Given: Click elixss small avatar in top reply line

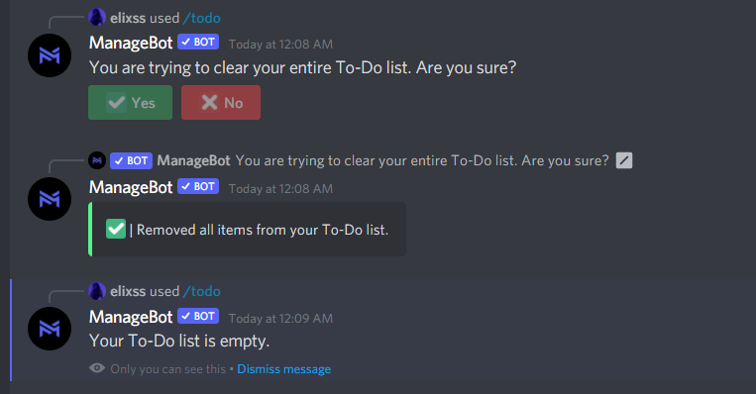Looking at the screenshot, I should point(97,18).
